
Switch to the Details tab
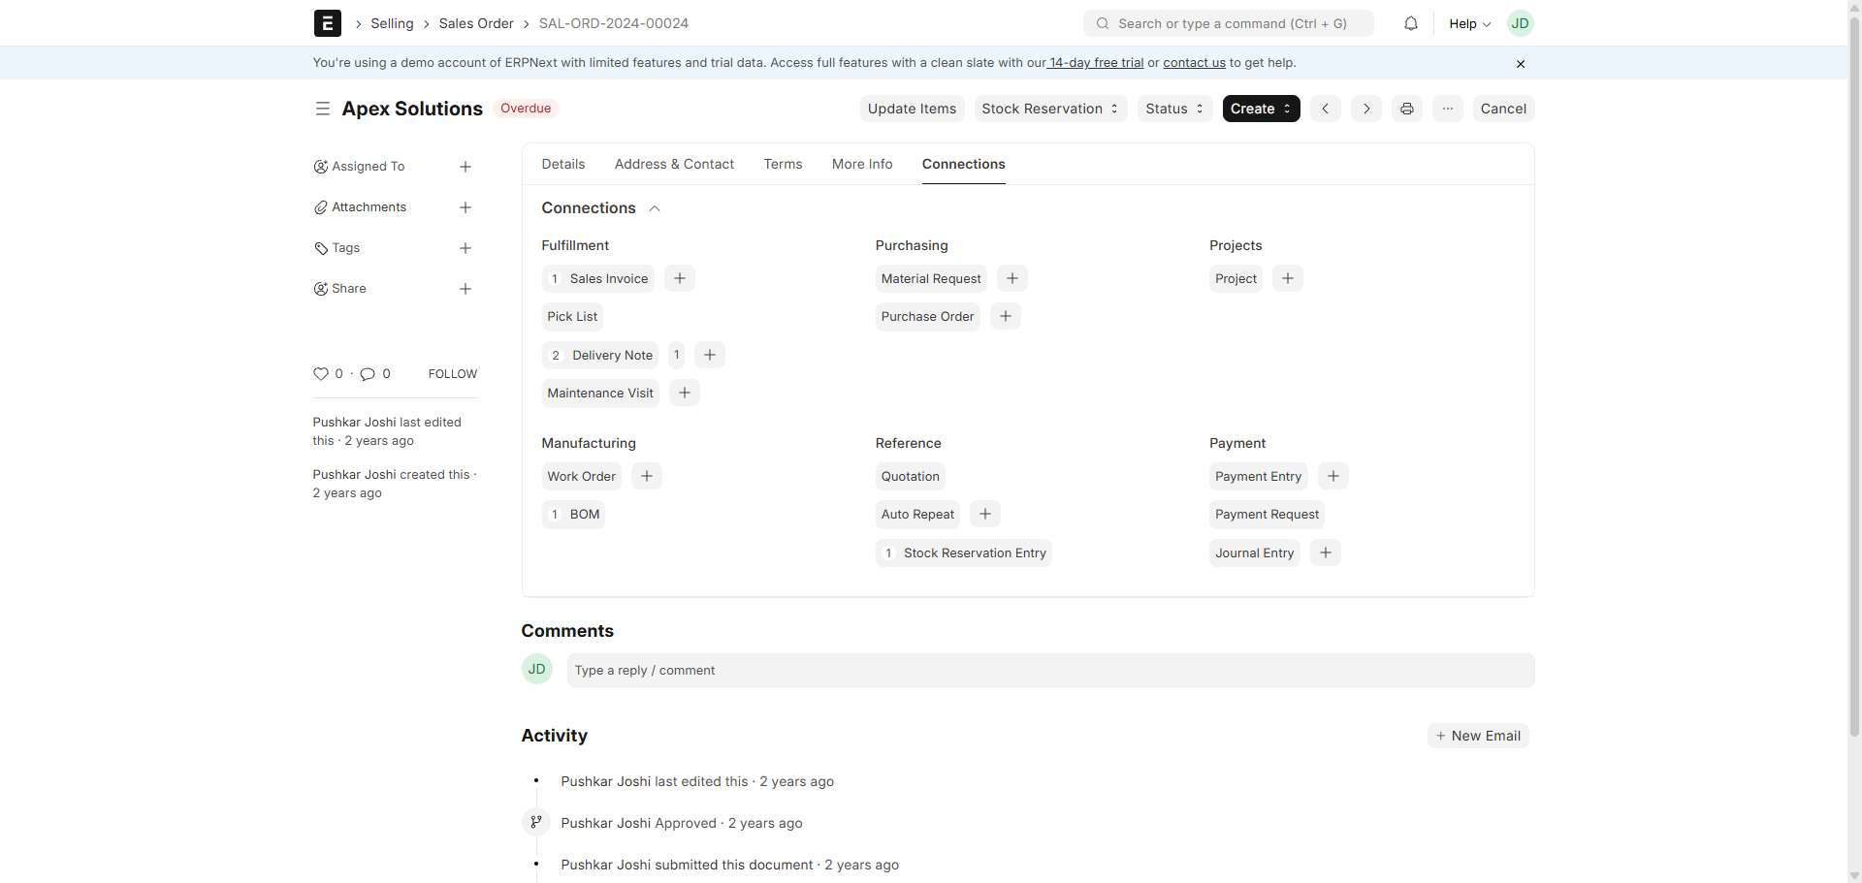click(x=563, y=164)
